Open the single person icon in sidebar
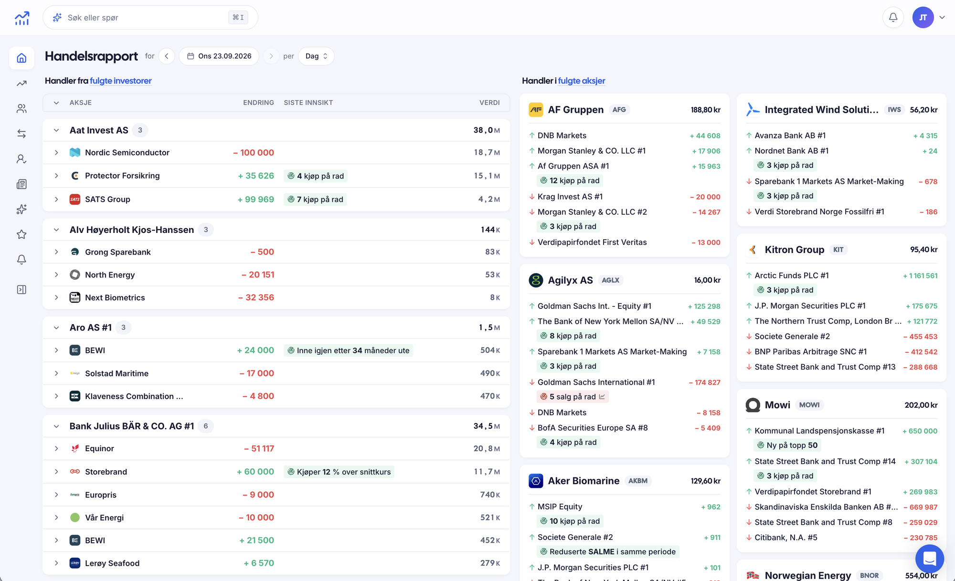This screenshot has width=955, height=581. [x=21, y=159]
